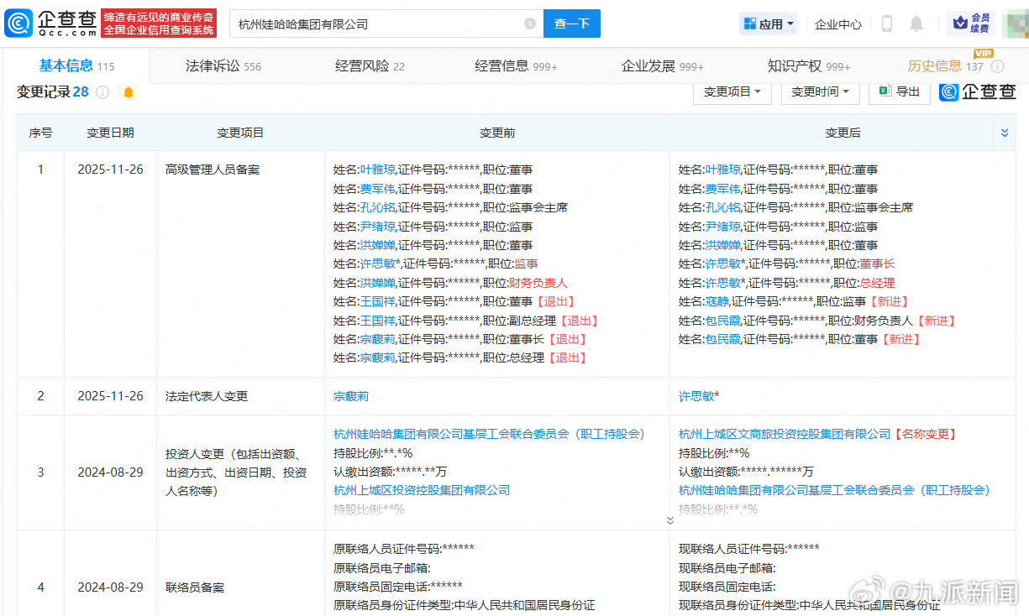
Task: Collapse rows with the blue double-chevron in header
Action: pos(1005,132)
